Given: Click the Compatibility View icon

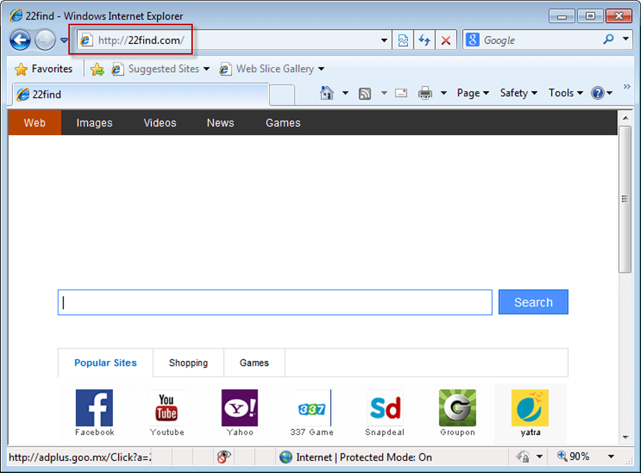Looking at the screenshot, I should (x=404, y=40).
